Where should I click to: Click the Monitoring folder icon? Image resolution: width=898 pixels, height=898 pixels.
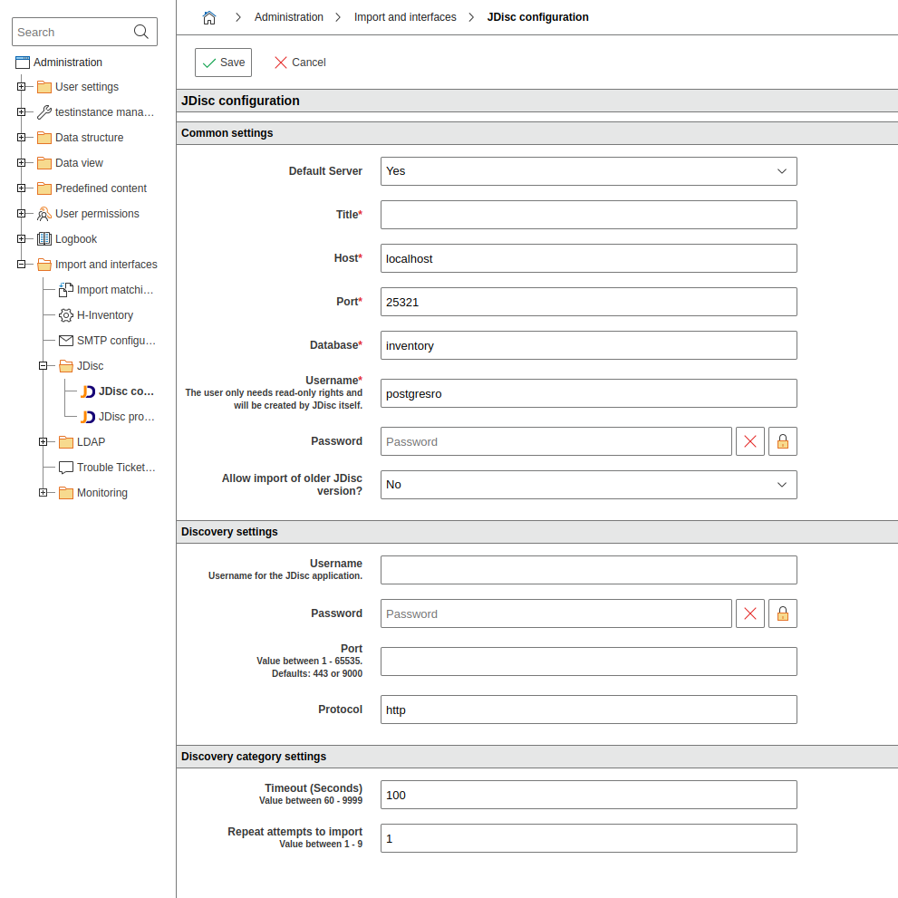click(x=66, y=493)
